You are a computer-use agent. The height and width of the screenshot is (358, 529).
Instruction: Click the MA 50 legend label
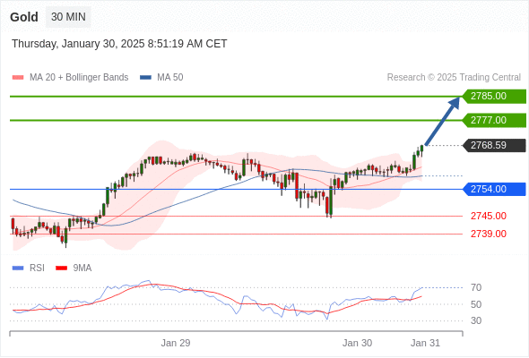coord(170,78)
